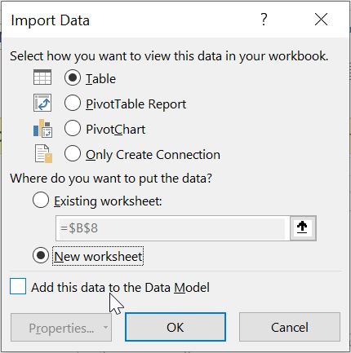
Task: Click the Table grid icon
Action: click(42, 77)
